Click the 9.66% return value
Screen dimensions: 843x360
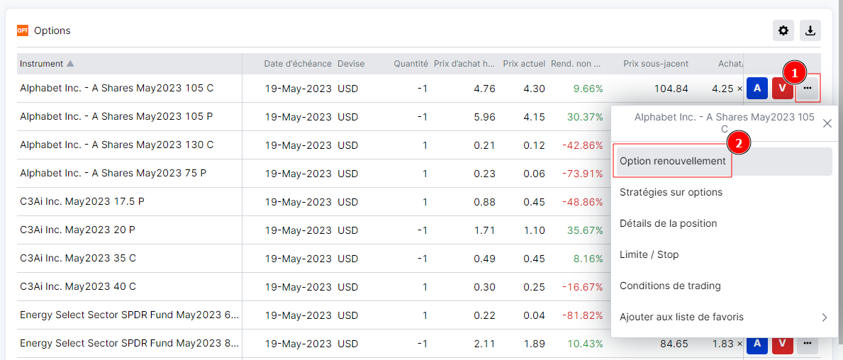click(x=588, y=89)
